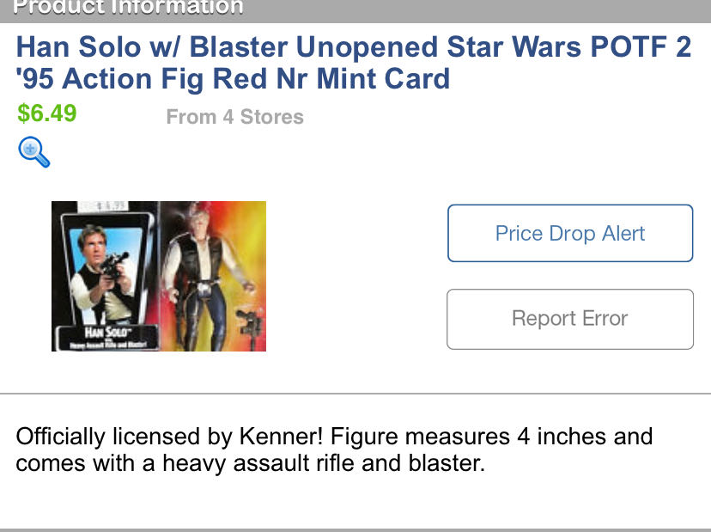Click the Kenner description text paragraph
This screenshot has width=711, height=532.
coord(333,449)
